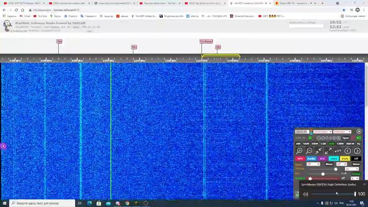The width and height of the screenshot is (368, 207).
Task: Open the Chrome three-dot menu
Action: click(364, 10)
